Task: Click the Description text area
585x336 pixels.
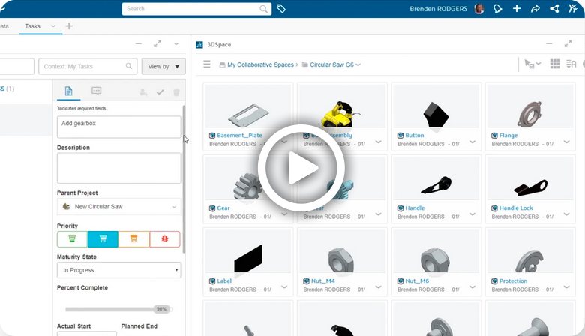Action: 119,168
